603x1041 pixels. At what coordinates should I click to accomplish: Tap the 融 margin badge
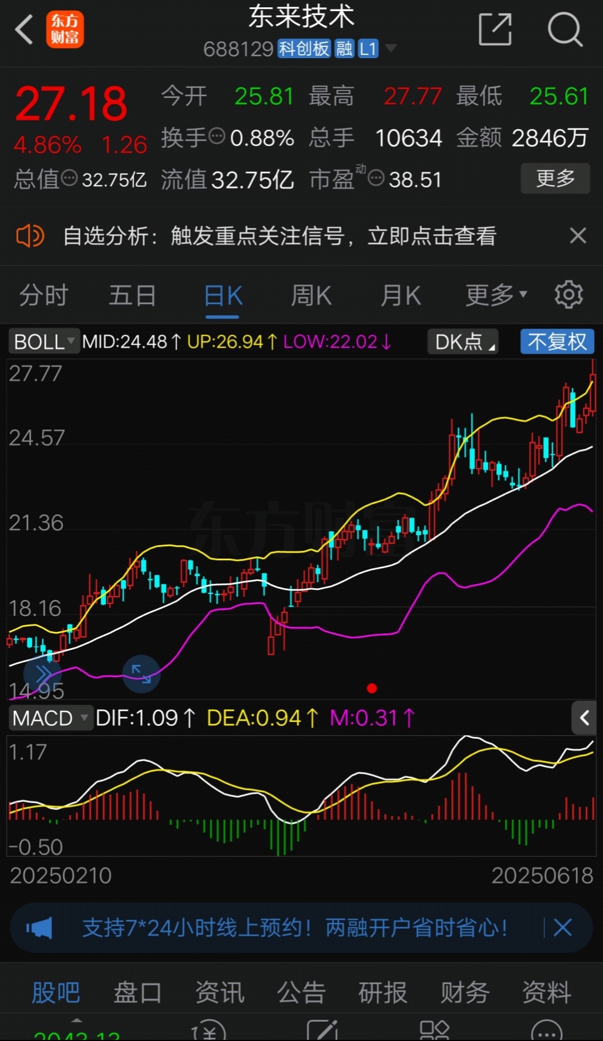point(344,49)
